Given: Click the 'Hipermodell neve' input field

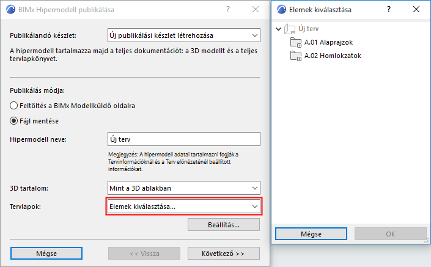Looking at the screenshot, I should [184, 139].
